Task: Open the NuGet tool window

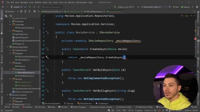Action: (x=52, y=107)
